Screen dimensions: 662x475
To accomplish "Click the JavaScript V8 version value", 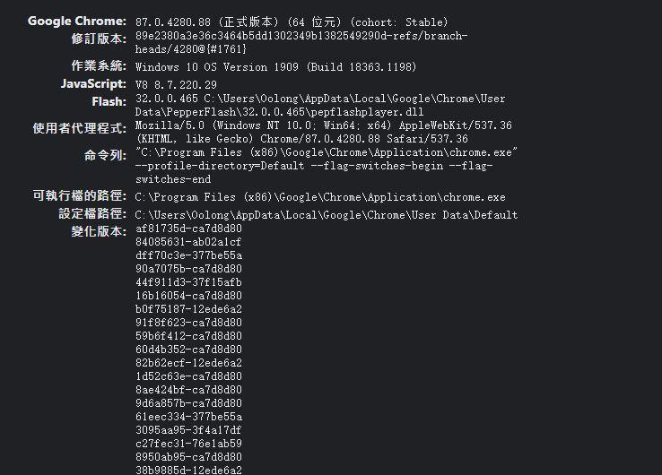I will pyautogui.click(x=176, y=85).
